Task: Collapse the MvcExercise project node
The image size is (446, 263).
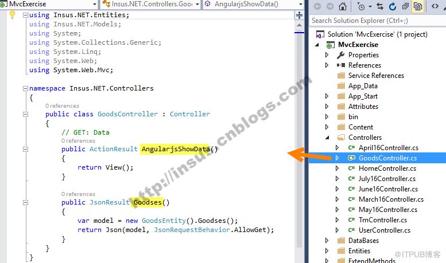Action: click(317, 45)
